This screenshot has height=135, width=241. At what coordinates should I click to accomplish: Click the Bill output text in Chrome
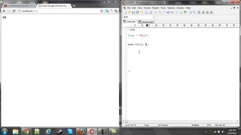click(4, 18)
